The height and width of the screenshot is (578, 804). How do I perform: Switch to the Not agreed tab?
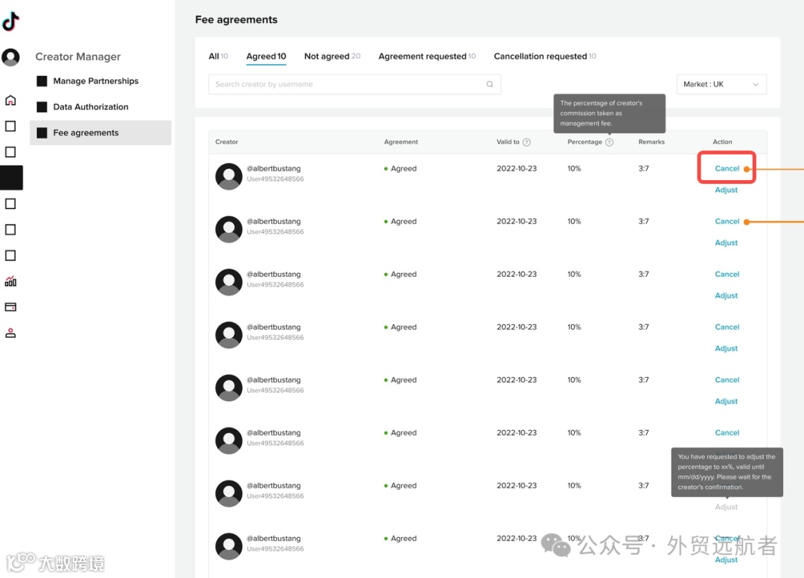pyautogui.click(x=332, y=57)
